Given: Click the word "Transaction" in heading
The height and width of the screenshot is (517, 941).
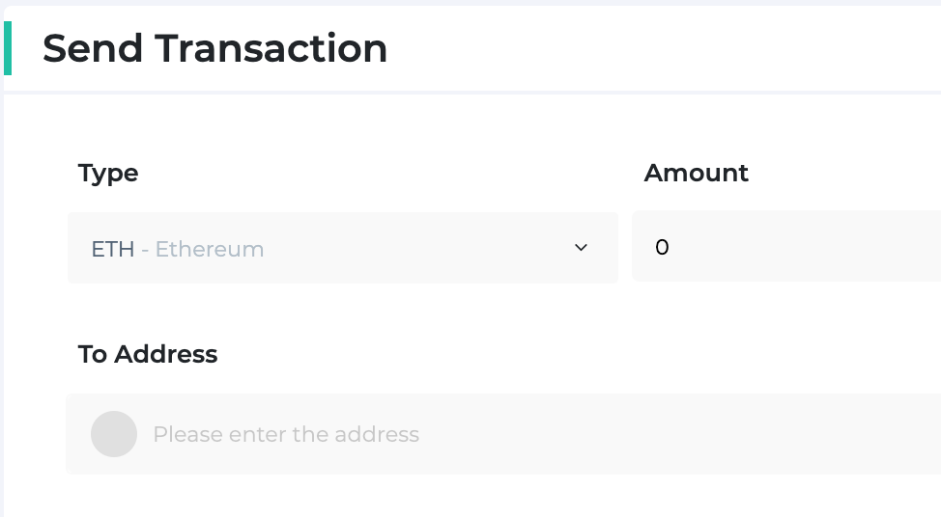Looking at the screenshot, I should point(271,48).
